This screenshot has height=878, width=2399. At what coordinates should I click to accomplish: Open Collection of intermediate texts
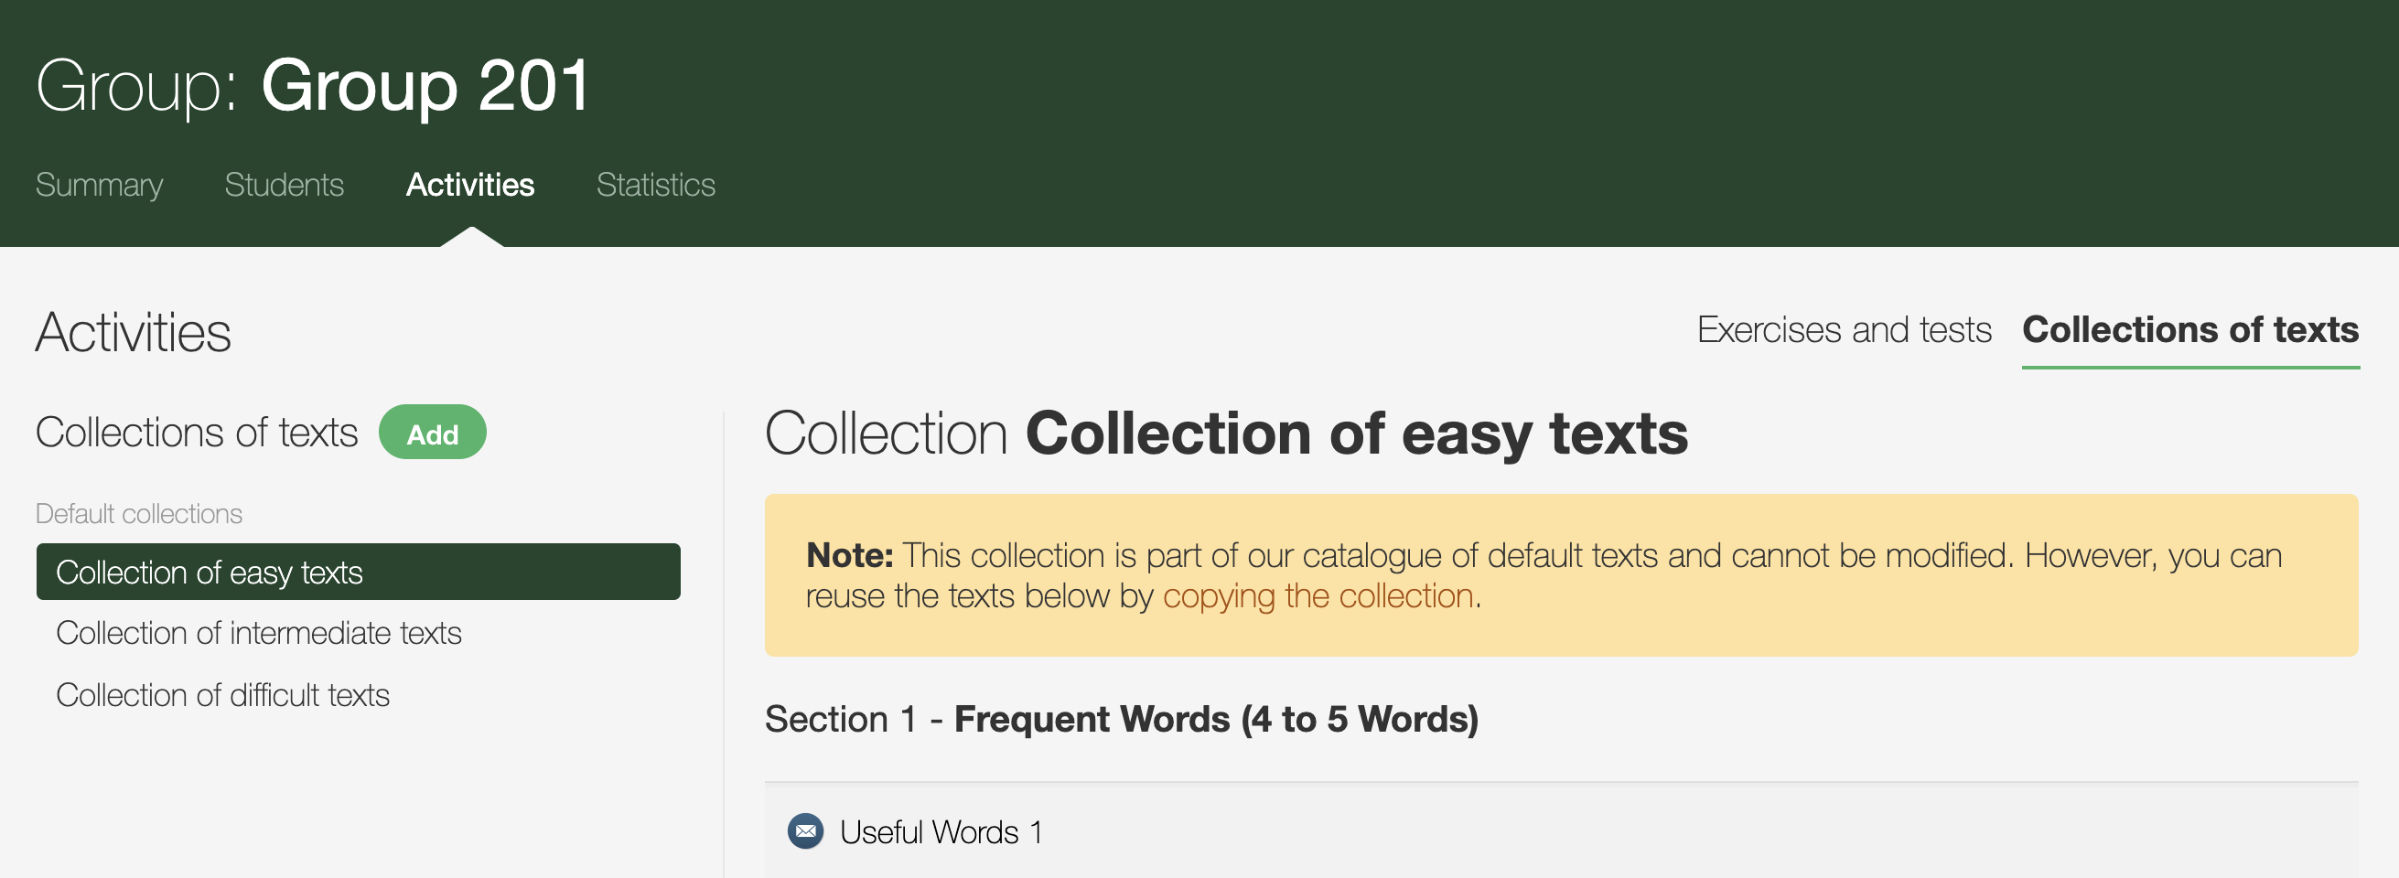(259, 633)
